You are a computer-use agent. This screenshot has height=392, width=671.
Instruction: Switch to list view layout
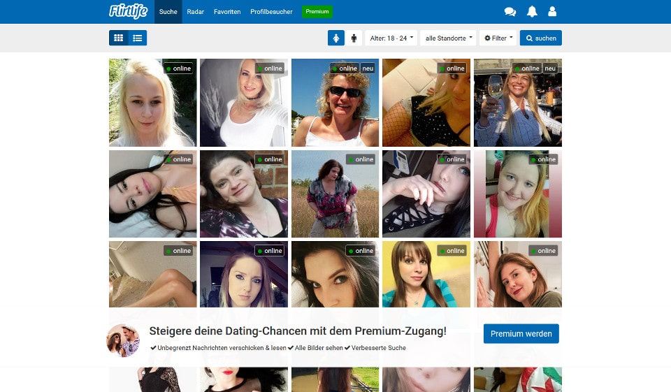tap(138, 38)
